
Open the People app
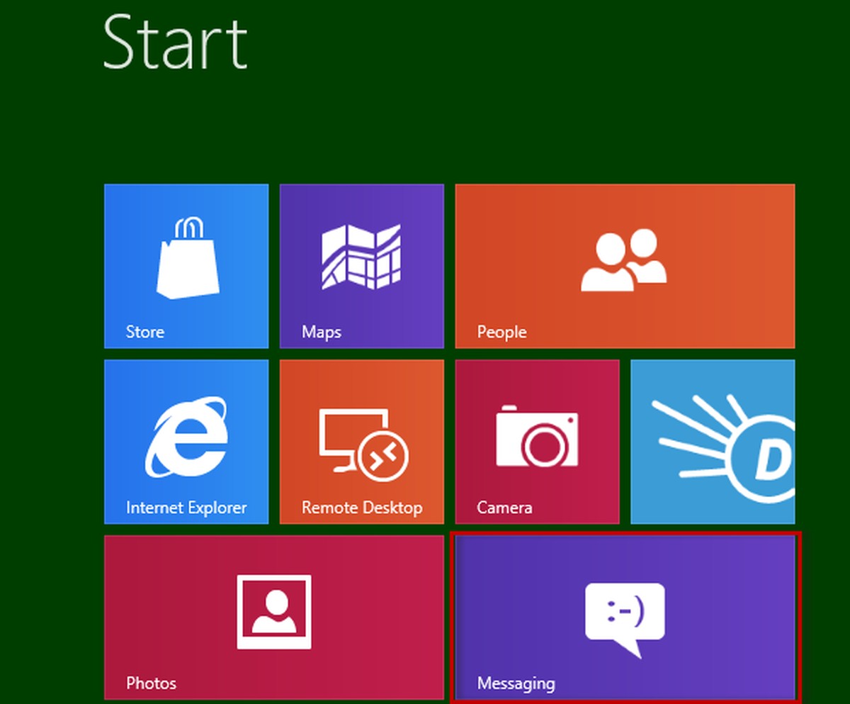[625, 266]
